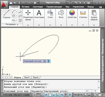
Task: Open the Блок block panel
Action: pos(61,14)
